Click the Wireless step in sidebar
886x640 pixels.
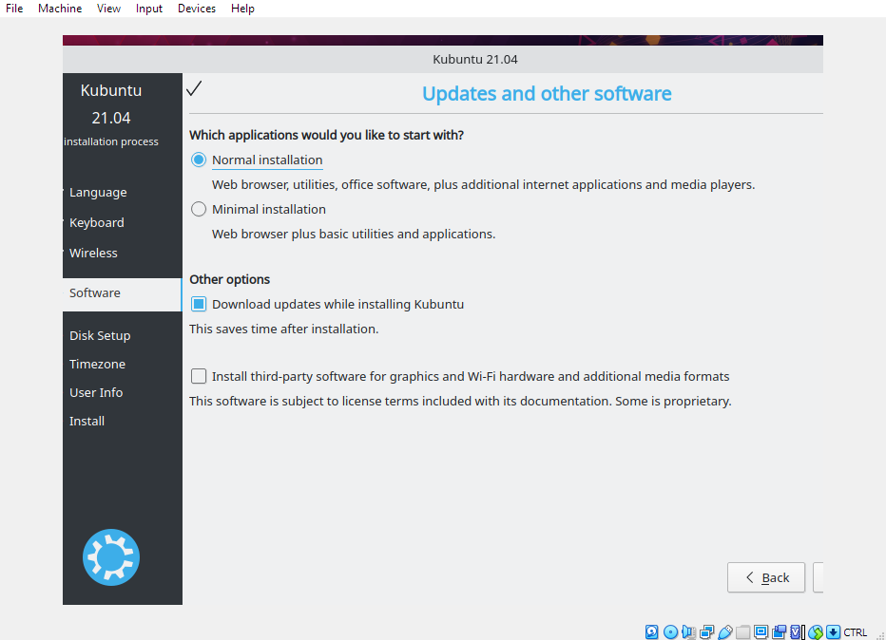93,253
